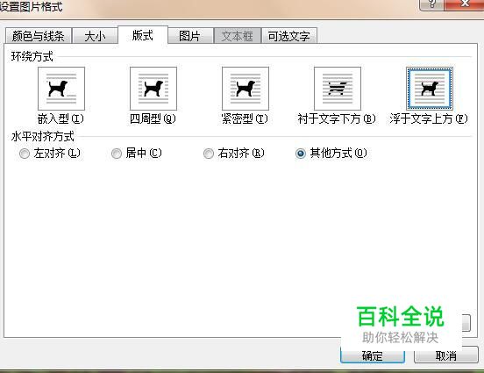The image size is (484, 373).
Task: Click the disabled 文本框 tab
Action: (x=238, y=36)
